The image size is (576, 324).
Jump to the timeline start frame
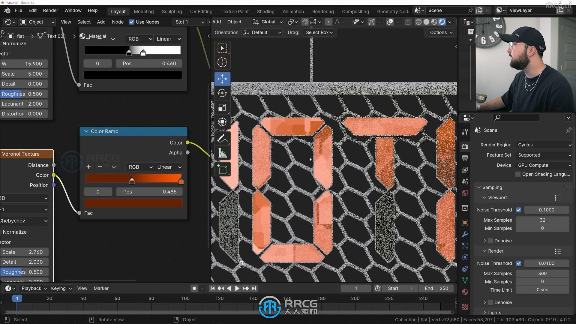[212, 288]
